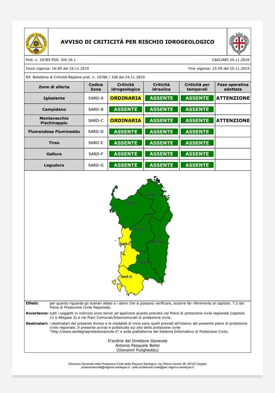Viewport: 275px width, 393px height.
Task: Click ATTENZIONE in the Iglesiente row
Action: click(x=232, y=98)
